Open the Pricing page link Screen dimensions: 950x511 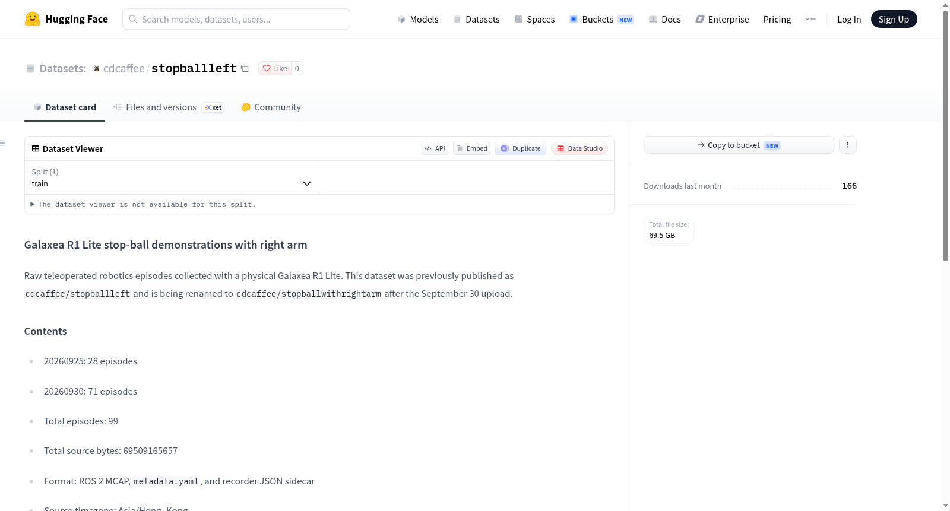[x=777, y=19]
